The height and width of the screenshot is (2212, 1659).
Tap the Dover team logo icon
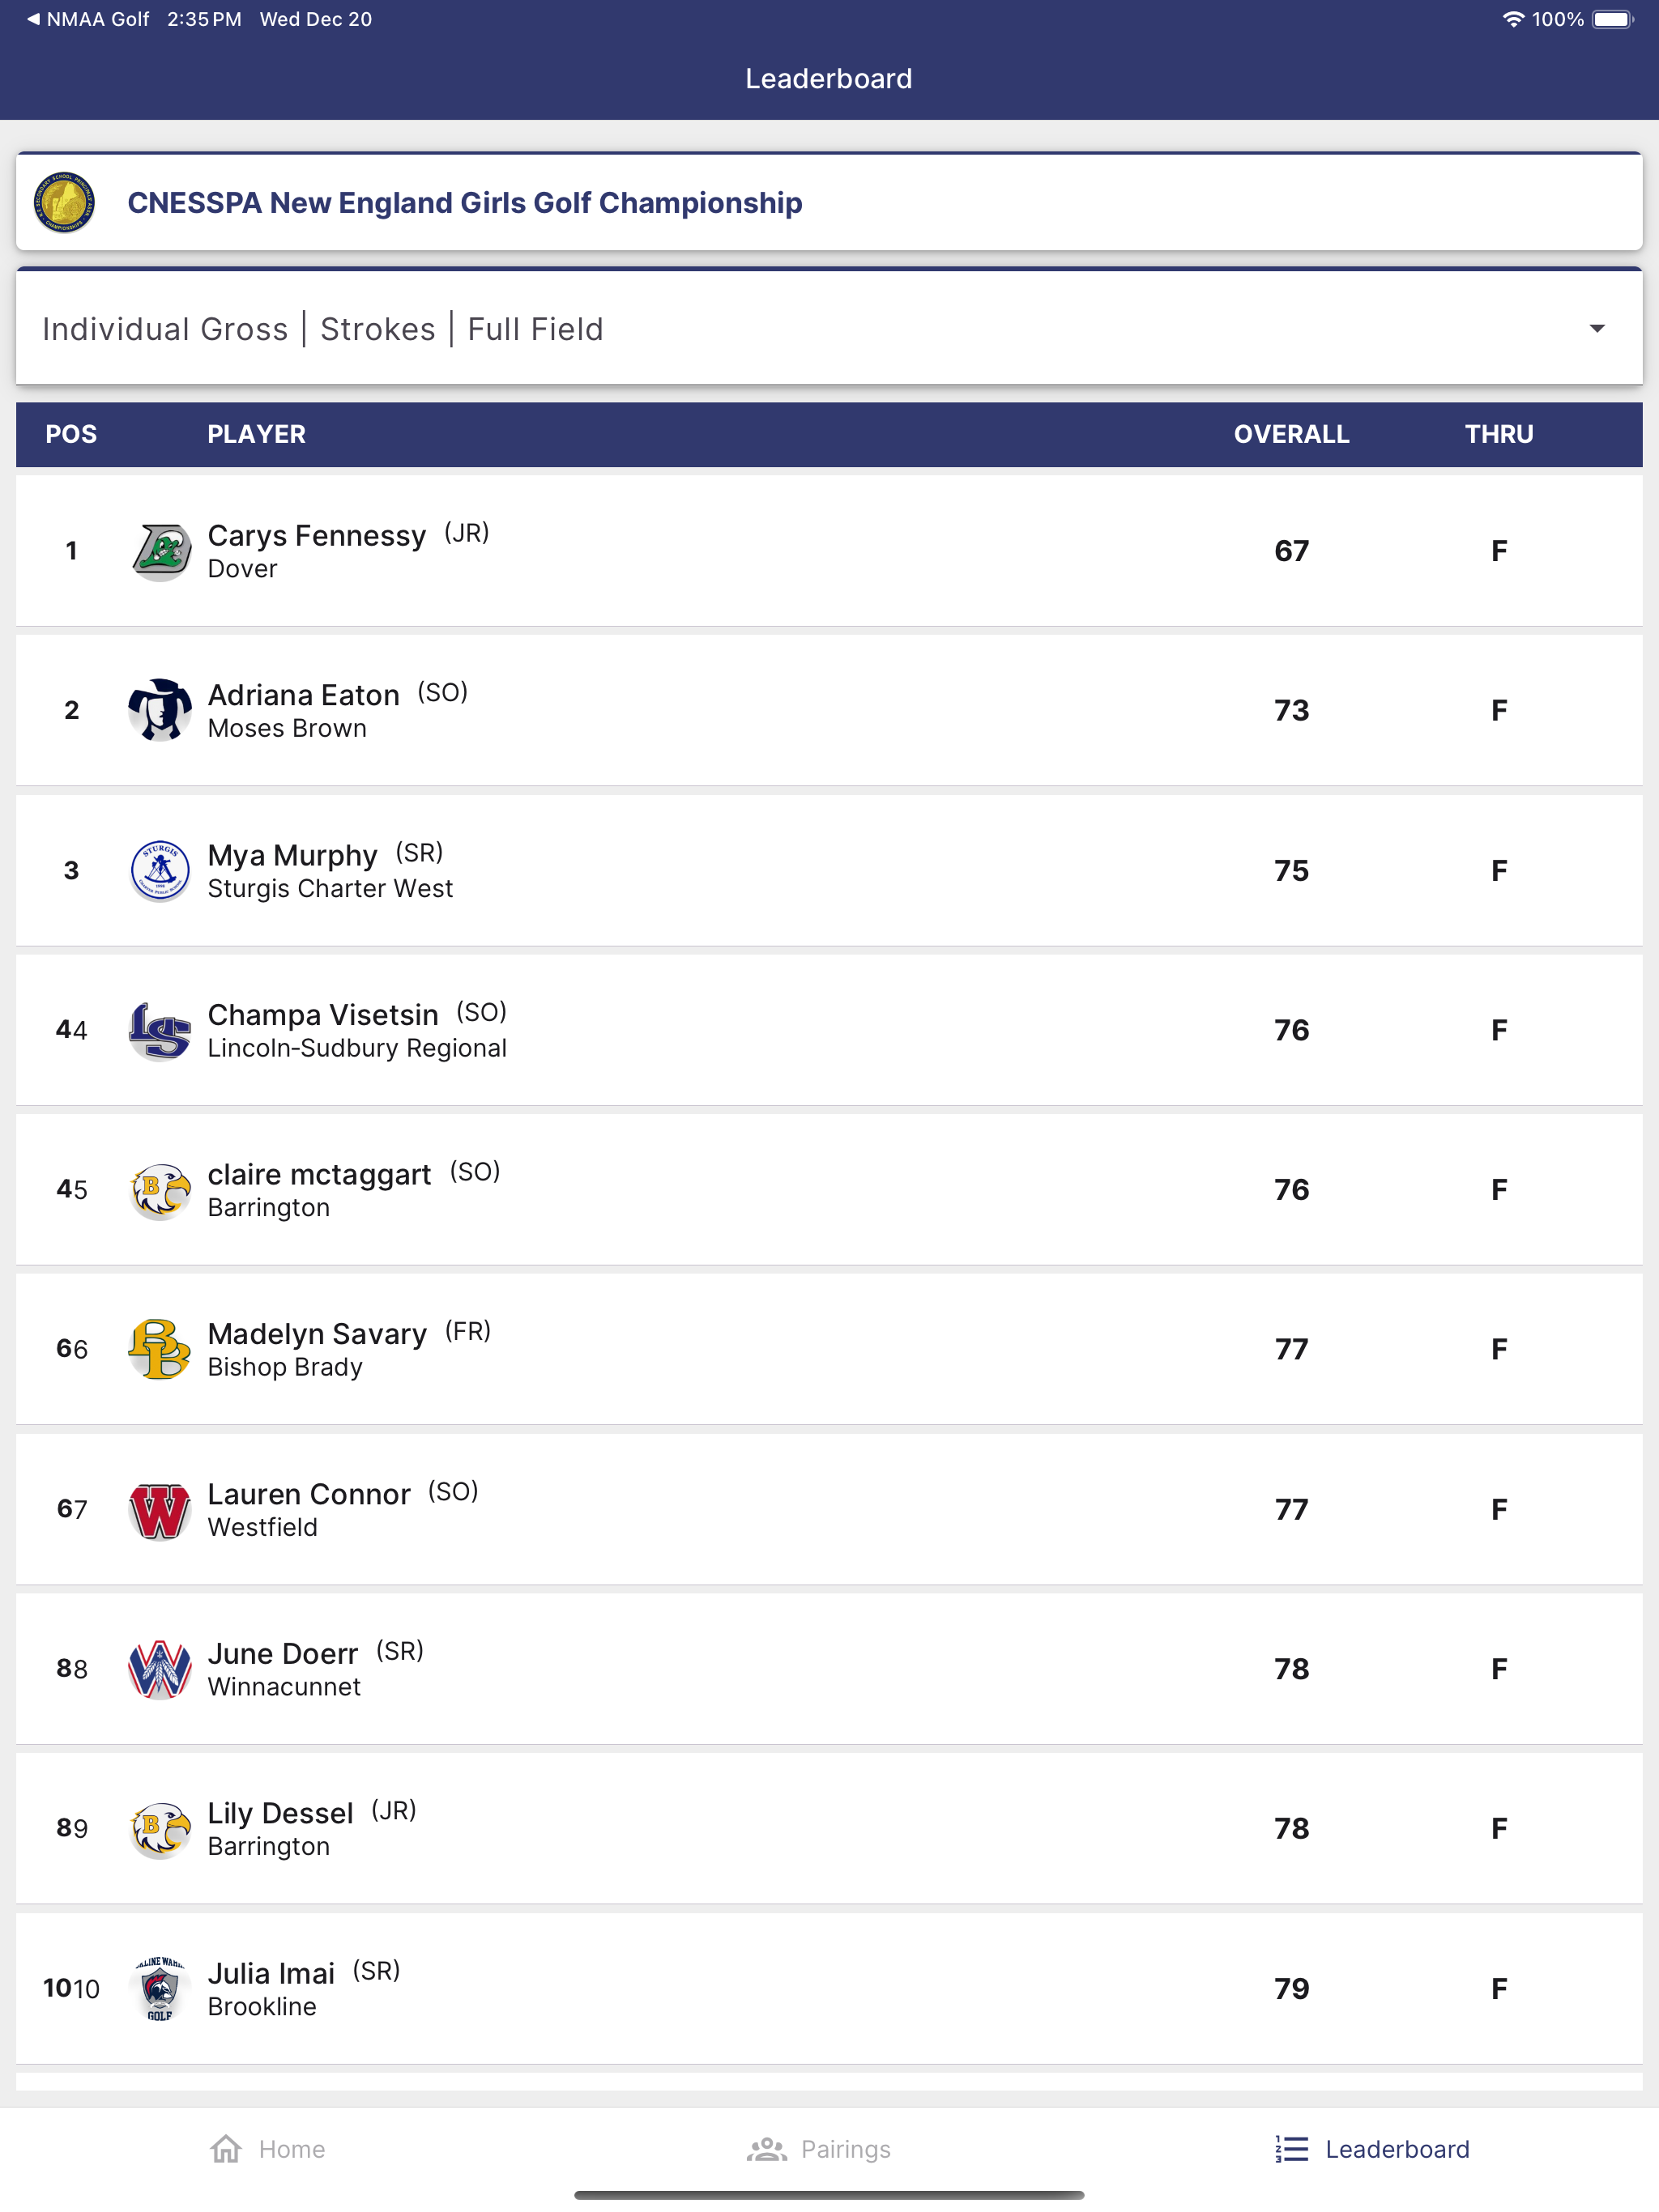point(160,551)
